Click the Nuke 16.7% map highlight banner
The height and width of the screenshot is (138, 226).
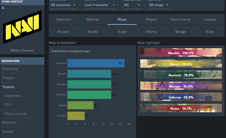pyautogui.click(x=181, y=108)
